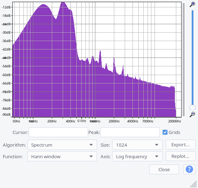Click inside the Peak readout field
The height and width of the screenshot is (188, 198).
click(130, 132)
